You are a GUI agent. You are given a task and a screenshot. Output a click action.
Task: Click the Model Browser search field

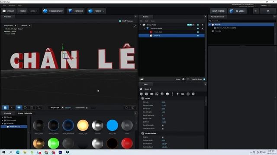pyautogui.click(x=242, y=21)
